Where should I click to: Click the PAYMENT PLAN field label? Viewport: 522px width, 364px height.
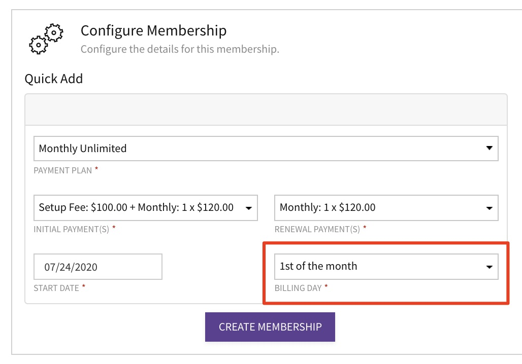tap(62, 170)
